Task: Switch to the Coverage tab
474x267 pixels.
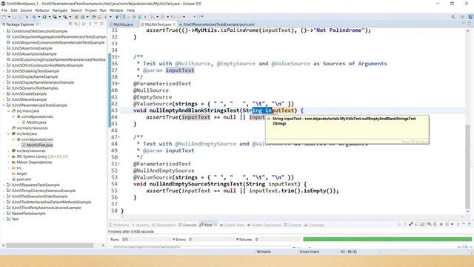Action: [315, 225]
